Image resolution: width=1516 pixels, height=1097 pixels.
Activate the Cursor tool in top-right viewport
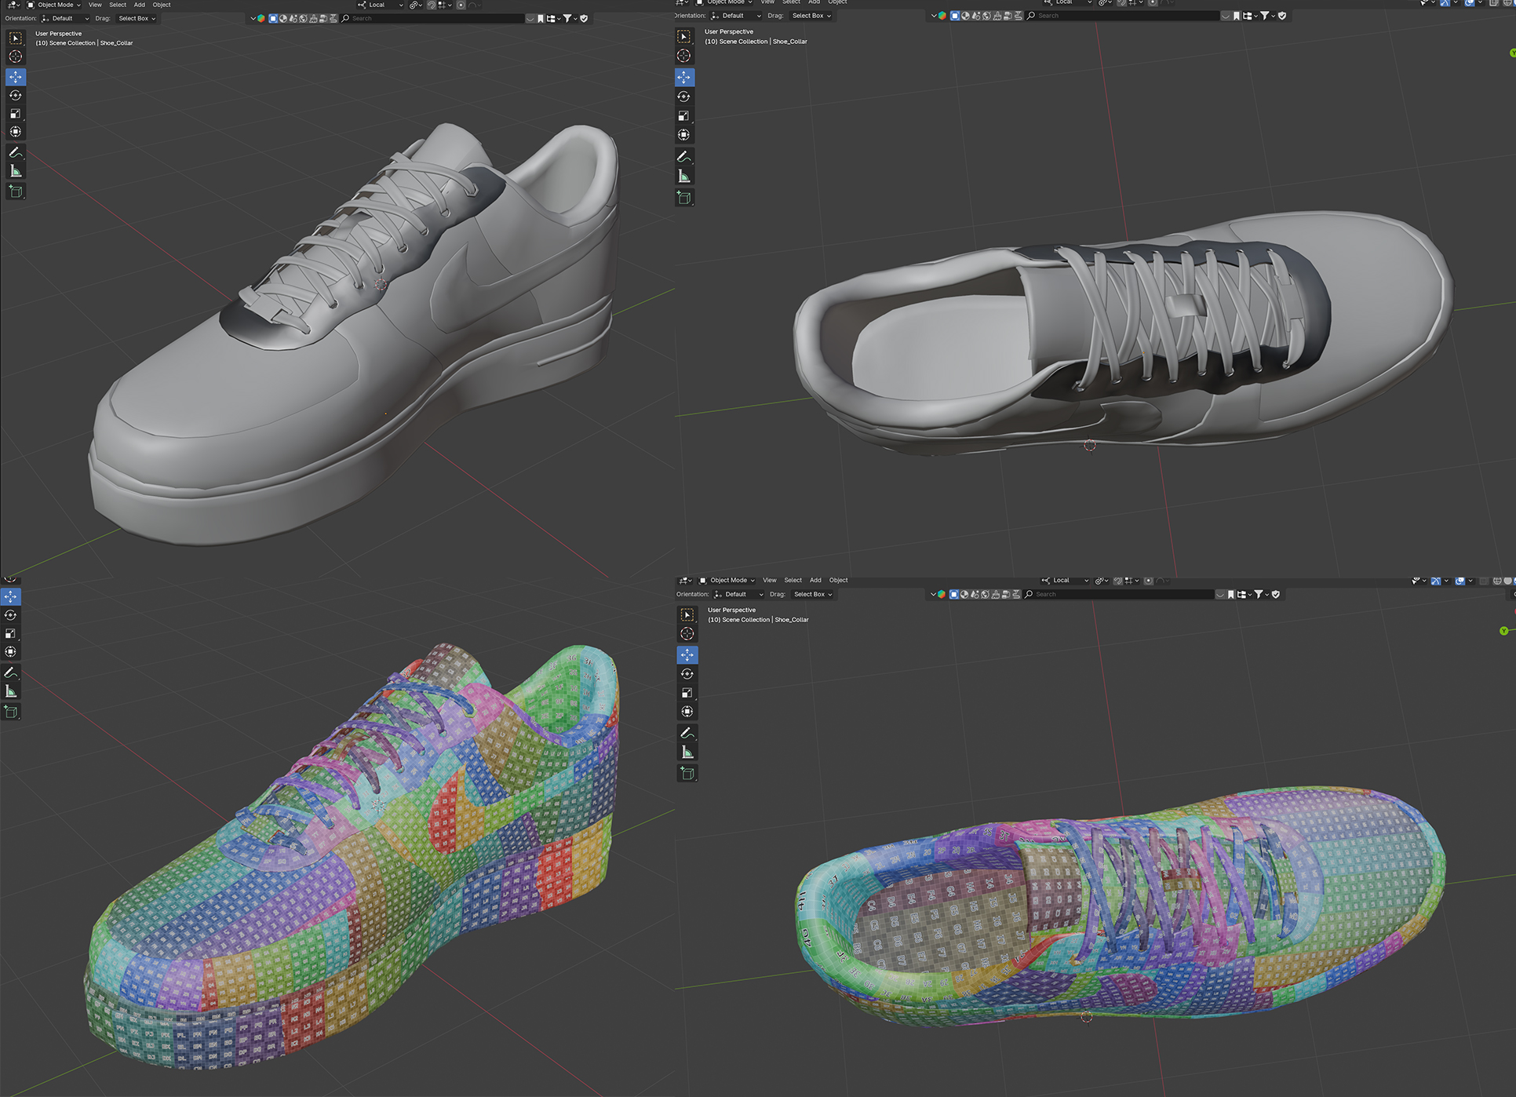[684, 56]
